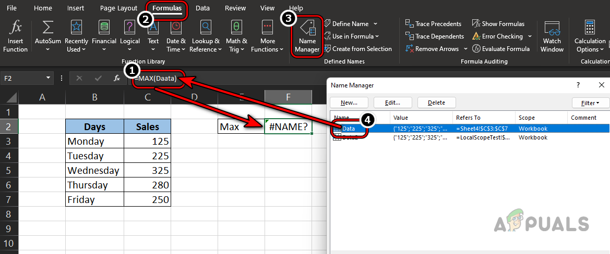The height and width of the screenshot is (254, 610).
Task: Click Define Name in the ribbon
Action: [x=346, y=23]
